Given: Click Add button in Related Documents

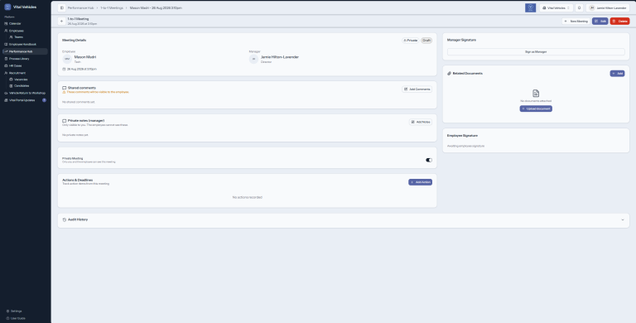Looking at the screenshot, I should (617, 74).
